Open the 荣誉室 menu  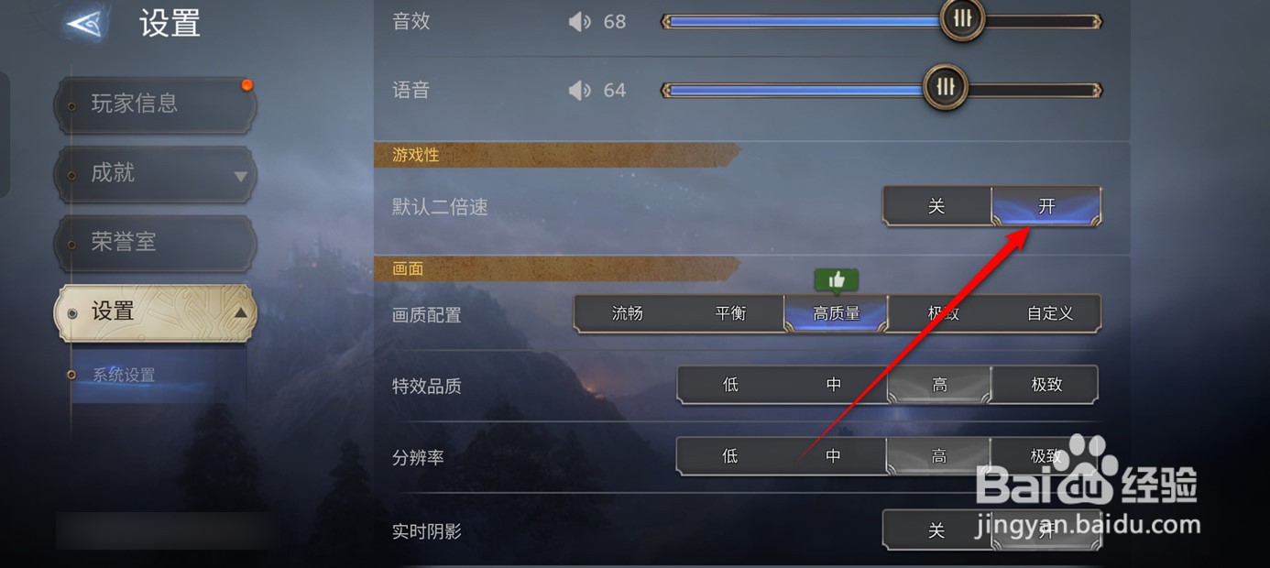(x=155, y=243)
